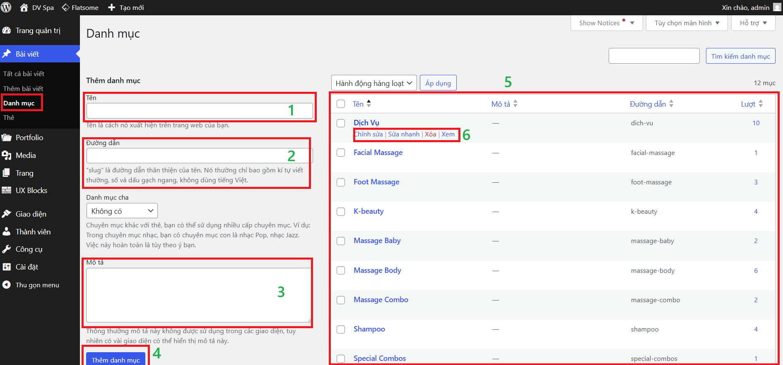Check the Massage Body row checkbox
The height and width of the screenshot is (365, 783).
(x=341, y=270)
